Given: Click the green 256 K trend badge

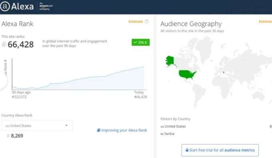Looking at the screenshot, I should click(x=141, y=42).
